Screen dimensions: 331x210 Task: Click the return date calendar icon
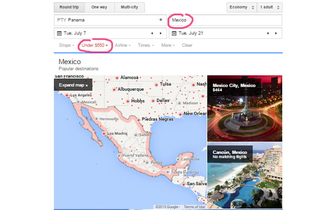point(174,33)
